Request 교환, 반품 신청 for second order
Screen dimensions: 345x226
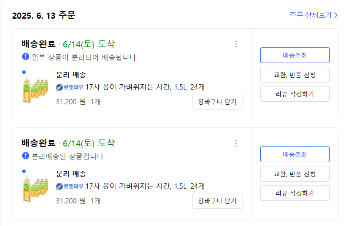tap(295, 174)
